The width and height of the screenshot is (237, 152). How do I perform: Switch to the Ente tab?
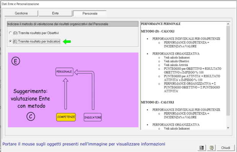tap(55, 13)
